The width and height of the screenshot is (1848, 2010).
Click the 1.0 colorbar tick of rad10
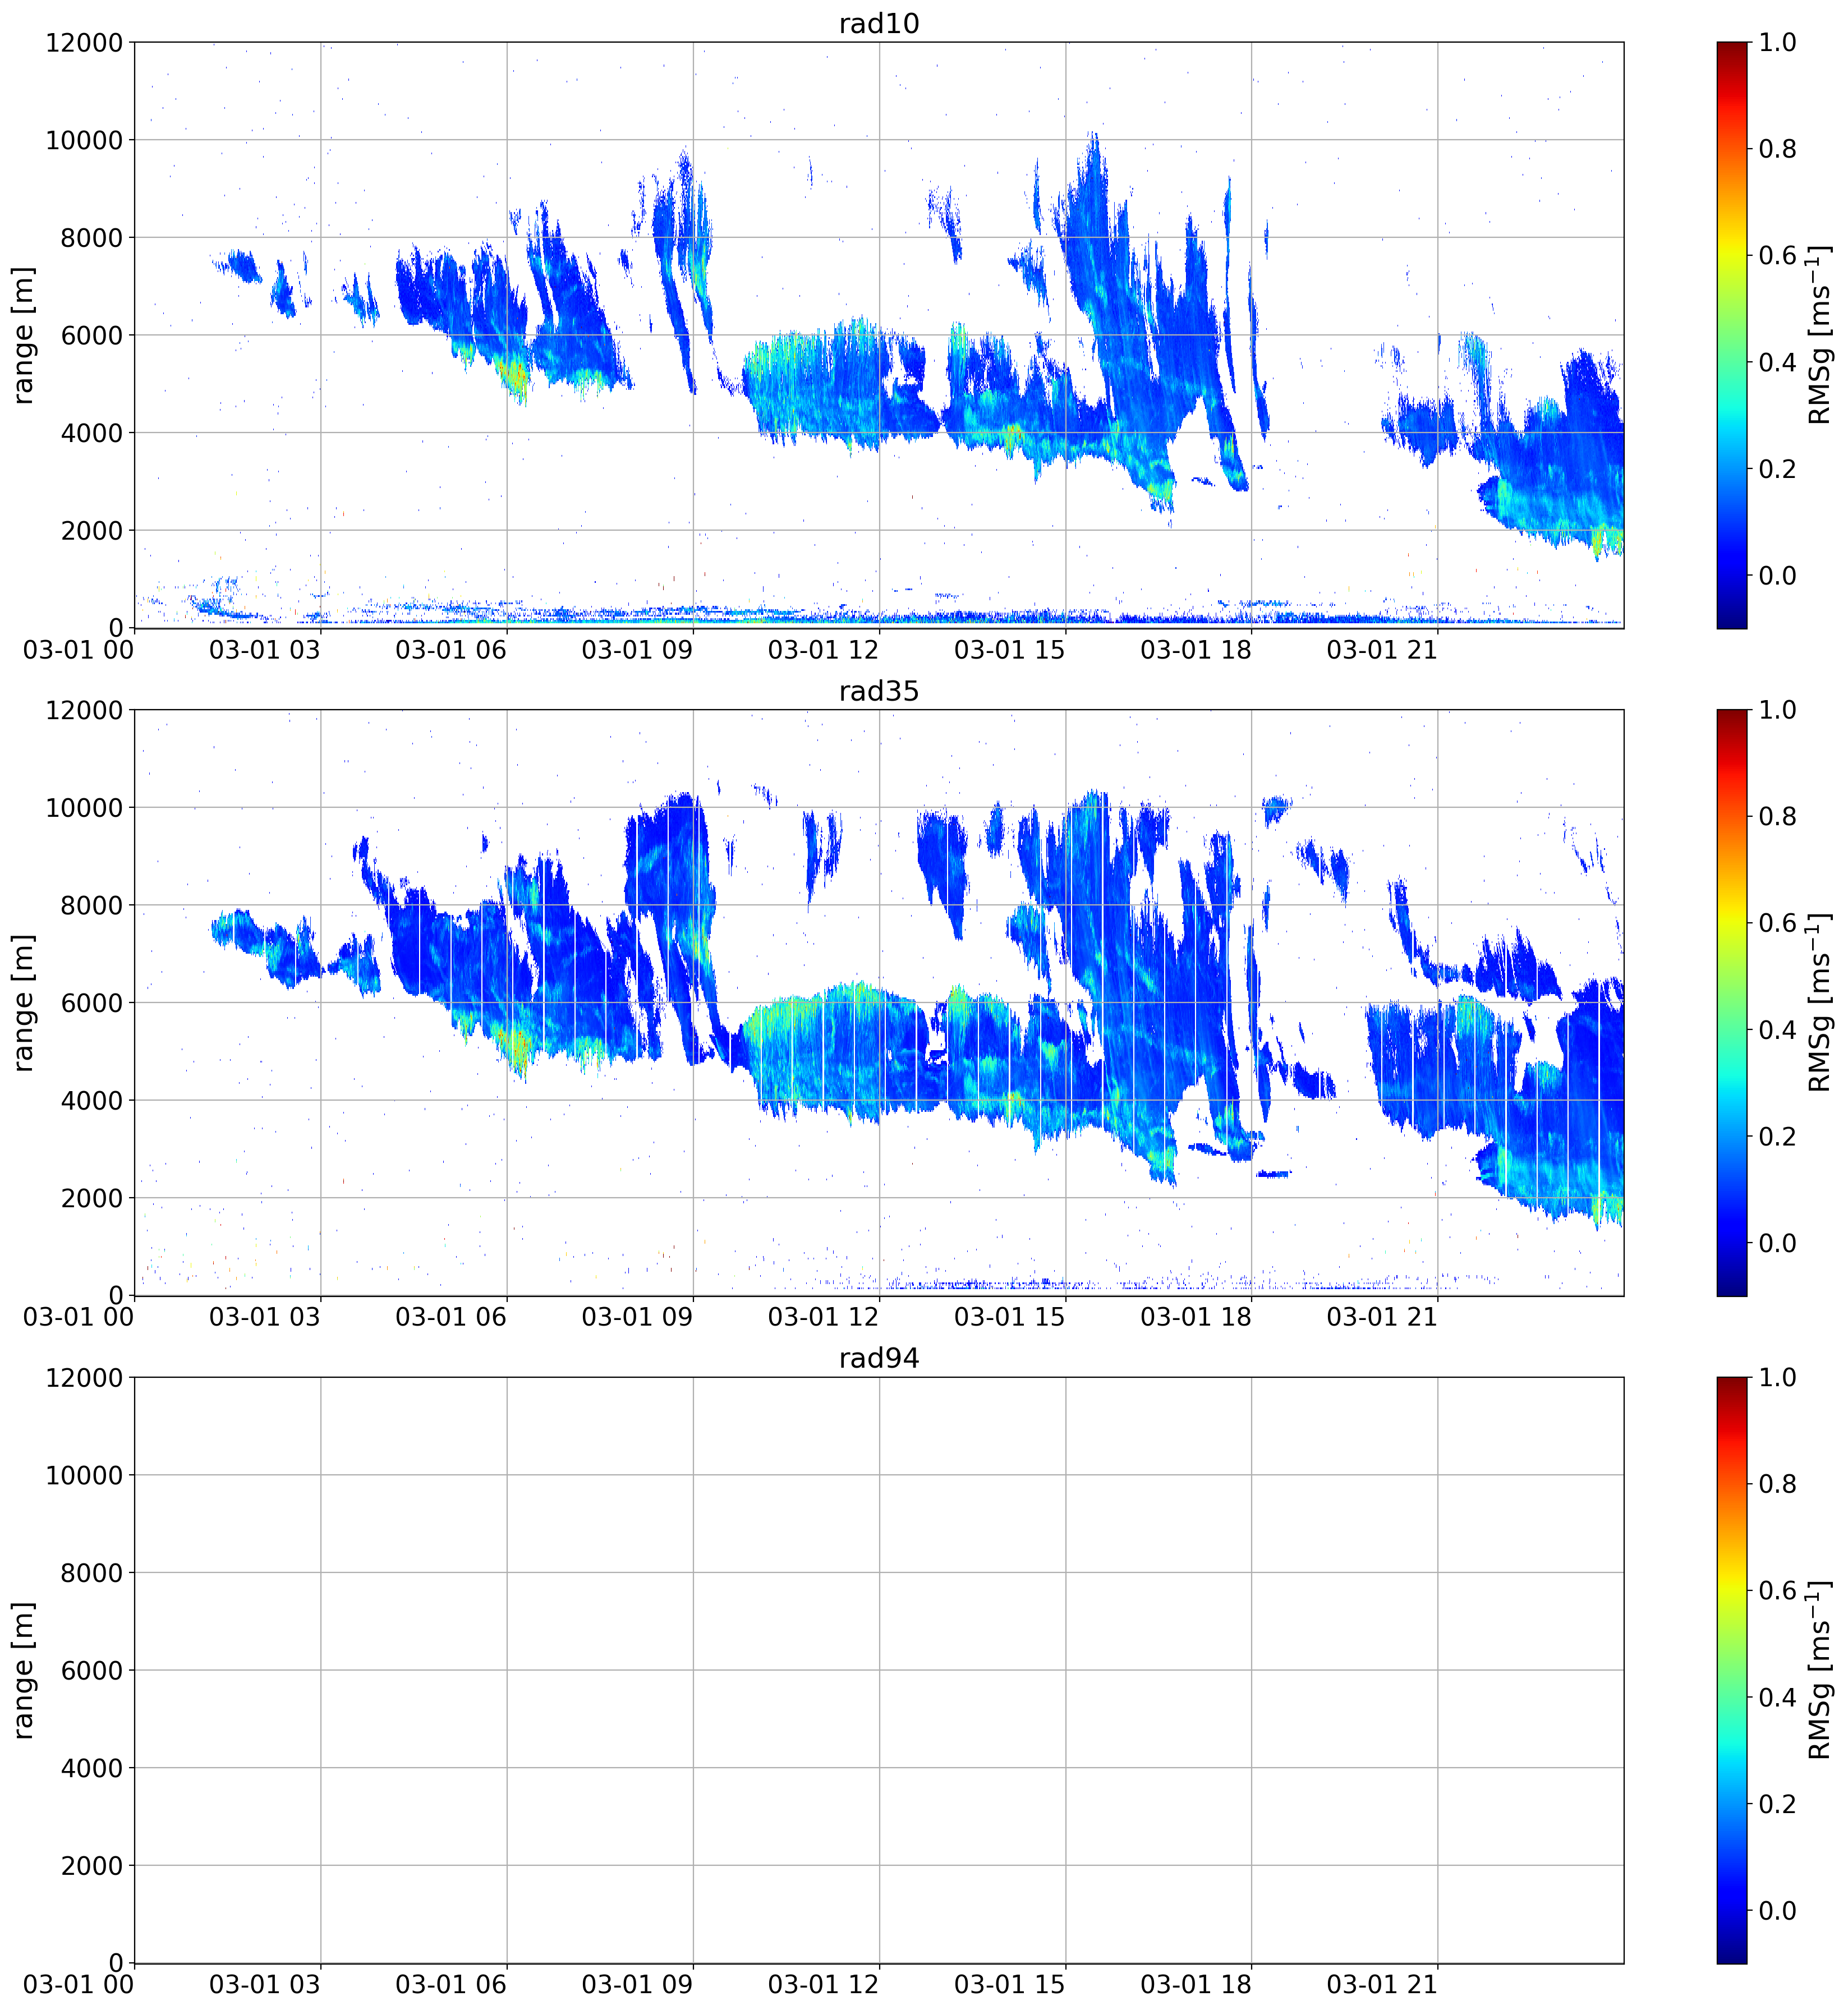point(1778,42)
